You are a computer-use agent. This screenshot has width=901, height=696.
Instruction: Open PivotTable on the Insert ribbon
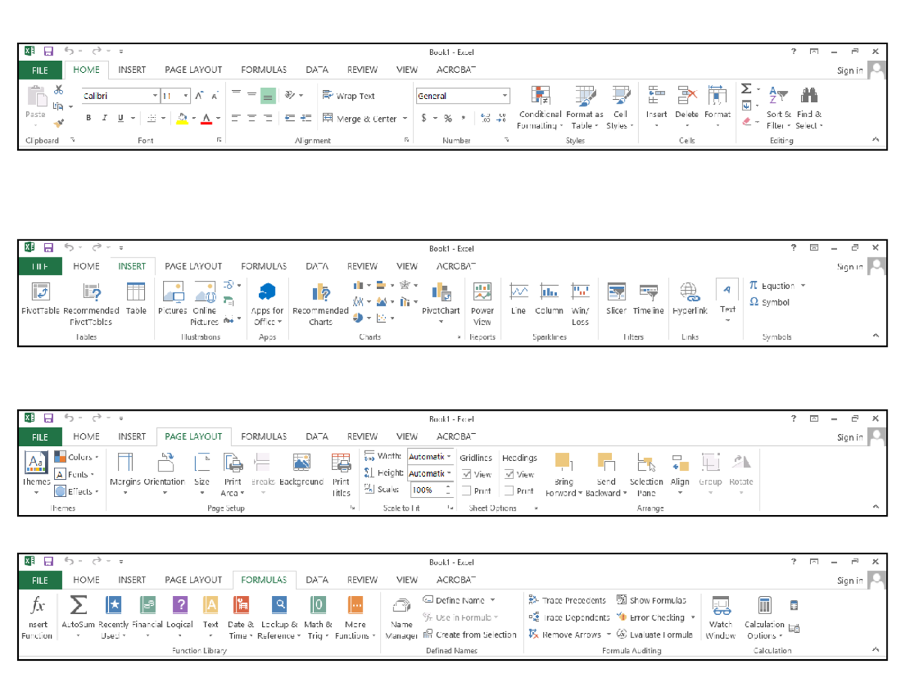(40, 293)
